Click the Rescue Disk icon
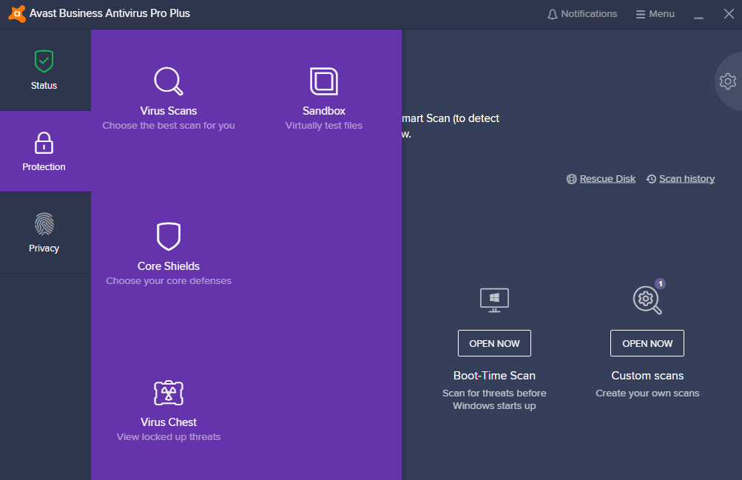The height and width of the screenshot is (480, 742). pos(571,178)
